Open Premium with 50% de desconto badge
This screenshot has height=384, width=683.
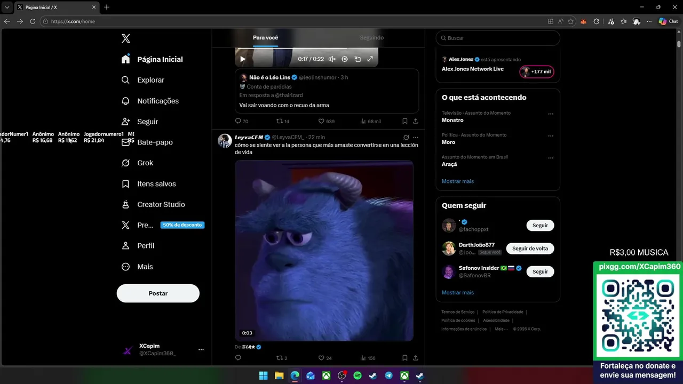pyautogui.click(x=162, y=225)
